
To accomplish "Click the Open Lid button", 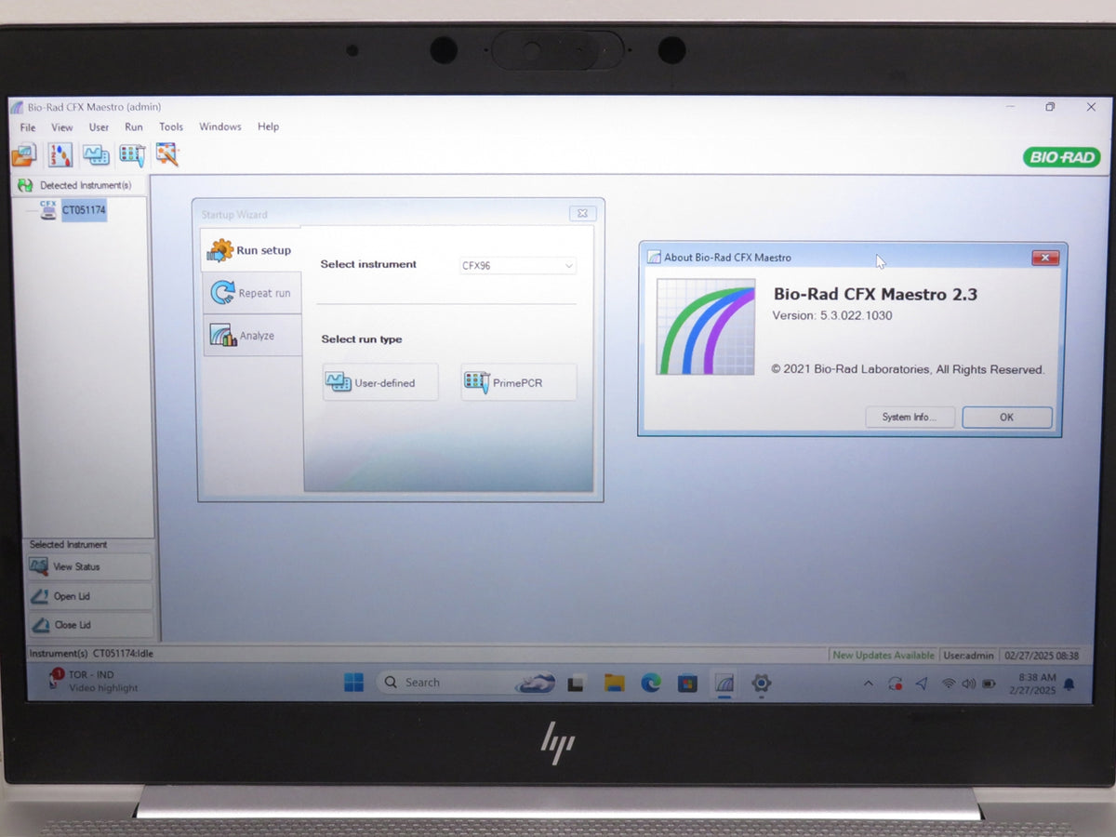I will [89, 596].
